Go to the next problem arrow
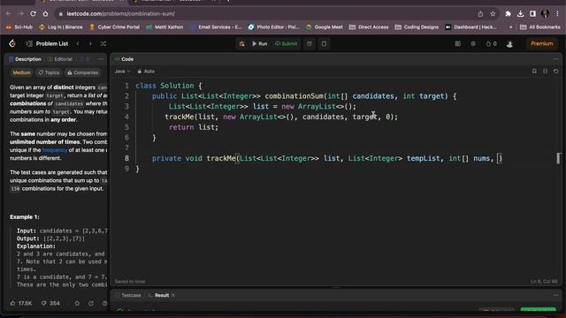Screen dimensions: 566x318 pos(90,43)
